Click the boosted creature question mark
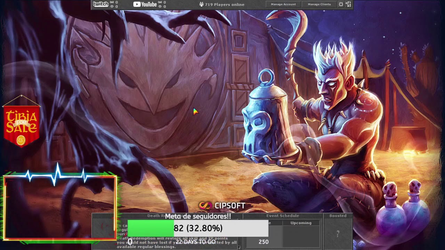 tap(338, 234)
